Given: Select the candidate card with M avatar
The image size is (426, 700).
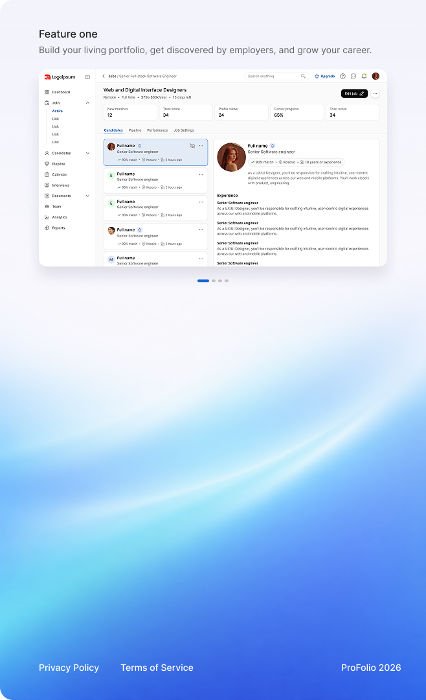Looking at the screenshot, I should pyautogui.click(x=155, y=259).
